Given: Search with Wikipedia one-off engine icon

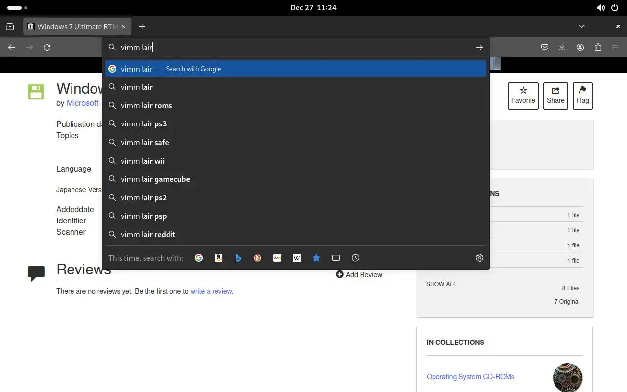Looking at the screenshot, I should 297,258.
